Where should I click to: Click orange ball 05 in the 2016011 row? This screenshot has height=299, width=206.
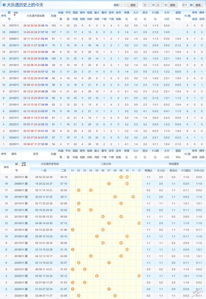(97, 236)
